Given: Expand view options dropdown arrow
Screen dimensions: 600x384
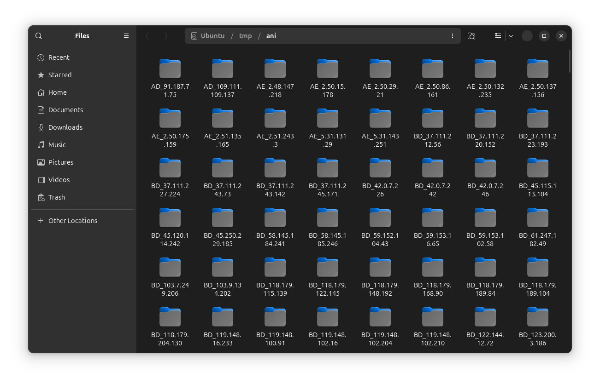Looking at the screenshot, I should point(511,36).
